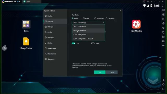The image size is (167, 94).
Task: Go to the Preferences section
Action: click(x=55, y=54)
